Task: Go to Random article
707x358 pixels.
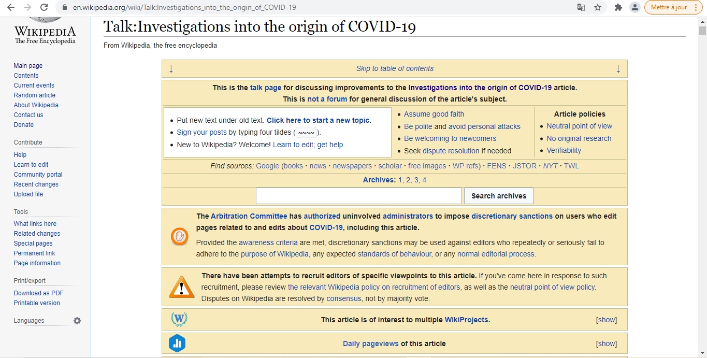Action: pyautogui.click(x=35, y=95)
